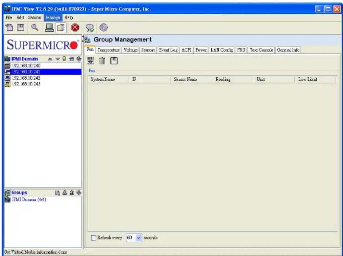Select the IPMI Domain (4/4) group
This screenshot has width=343, height=256.
26,199
